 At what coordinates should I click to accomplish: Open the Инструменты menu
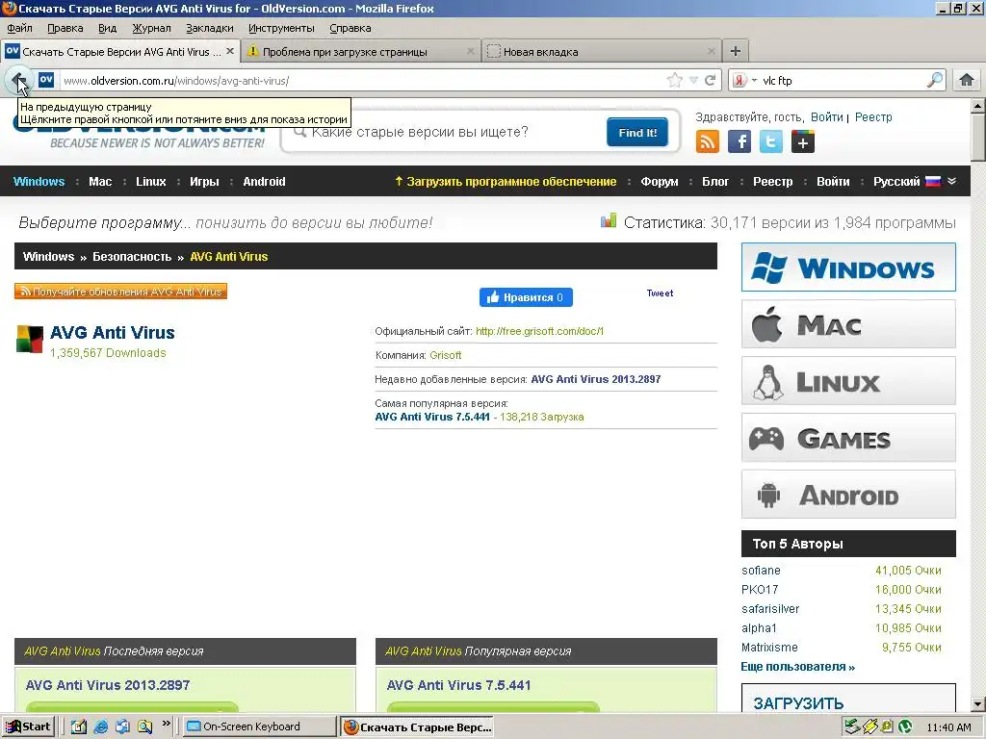tap(281, 28)
